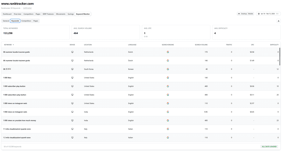Switch to the Overview tab

click(x=17, y=14)
